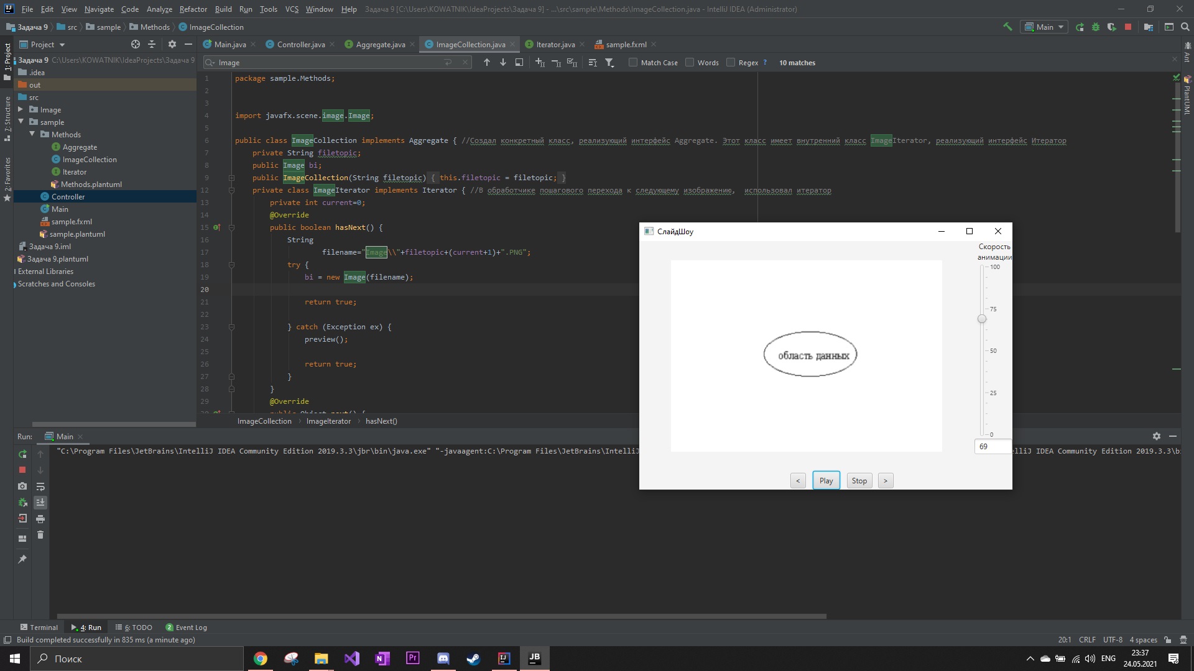Stop the running process via red square

pyautogui.click(x=22, y=470)
